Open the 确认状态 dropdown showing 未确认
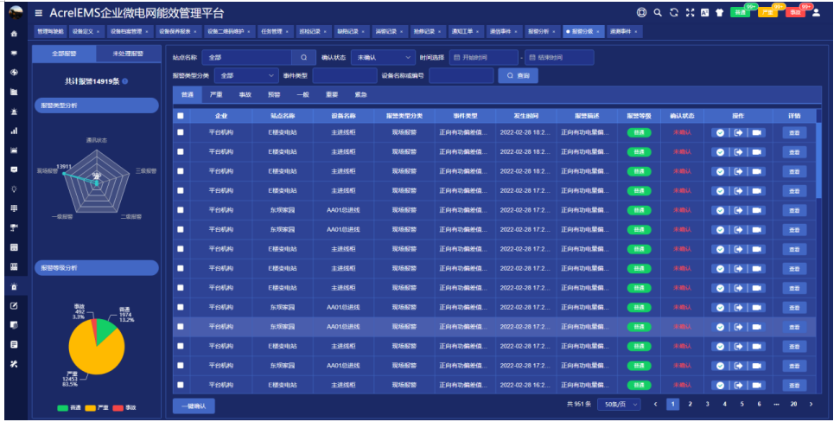This screenshot has height=422, width=840. click(x=383, y=57)
